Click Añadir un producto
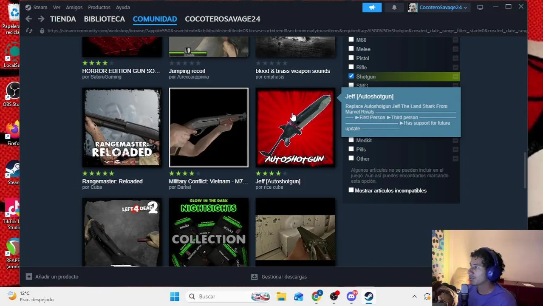Viewport: 543px width, 306px height. coord(57,277)
